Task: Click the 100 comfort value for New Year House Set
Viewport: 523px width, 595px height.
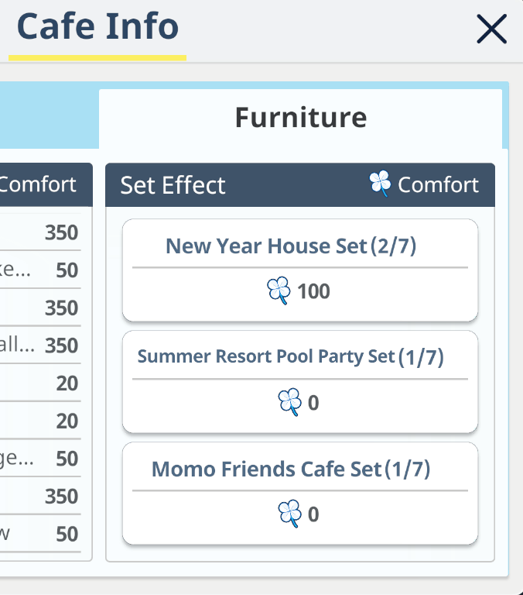Action: tap(313, 291)
